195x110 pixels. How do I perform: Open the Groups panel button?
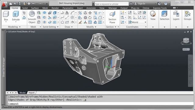[x=188, y=19]
